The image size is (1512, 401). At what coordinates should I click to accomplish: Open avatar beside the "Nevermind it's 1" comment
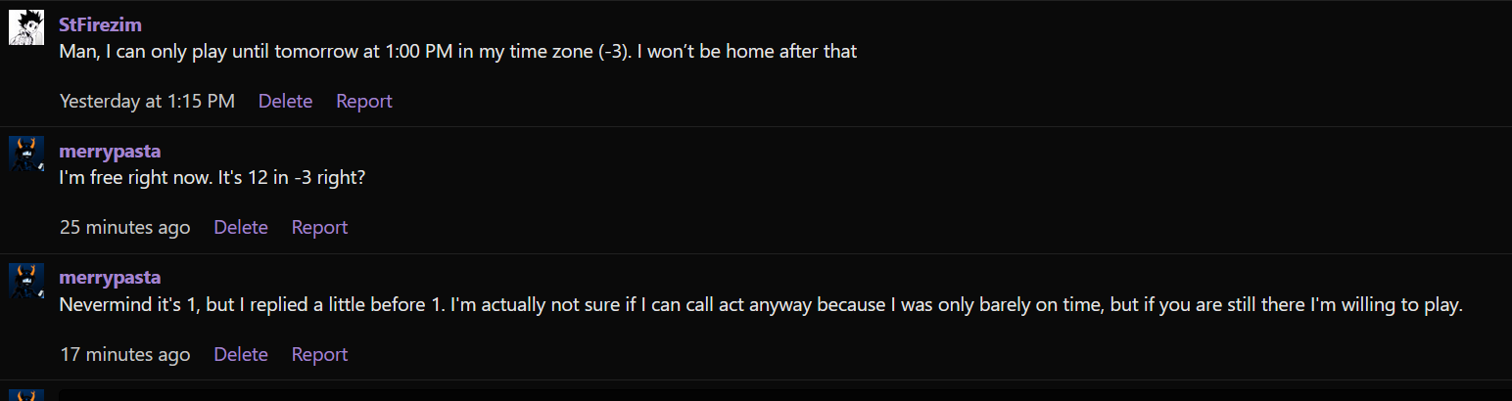(x=26, y=281)
